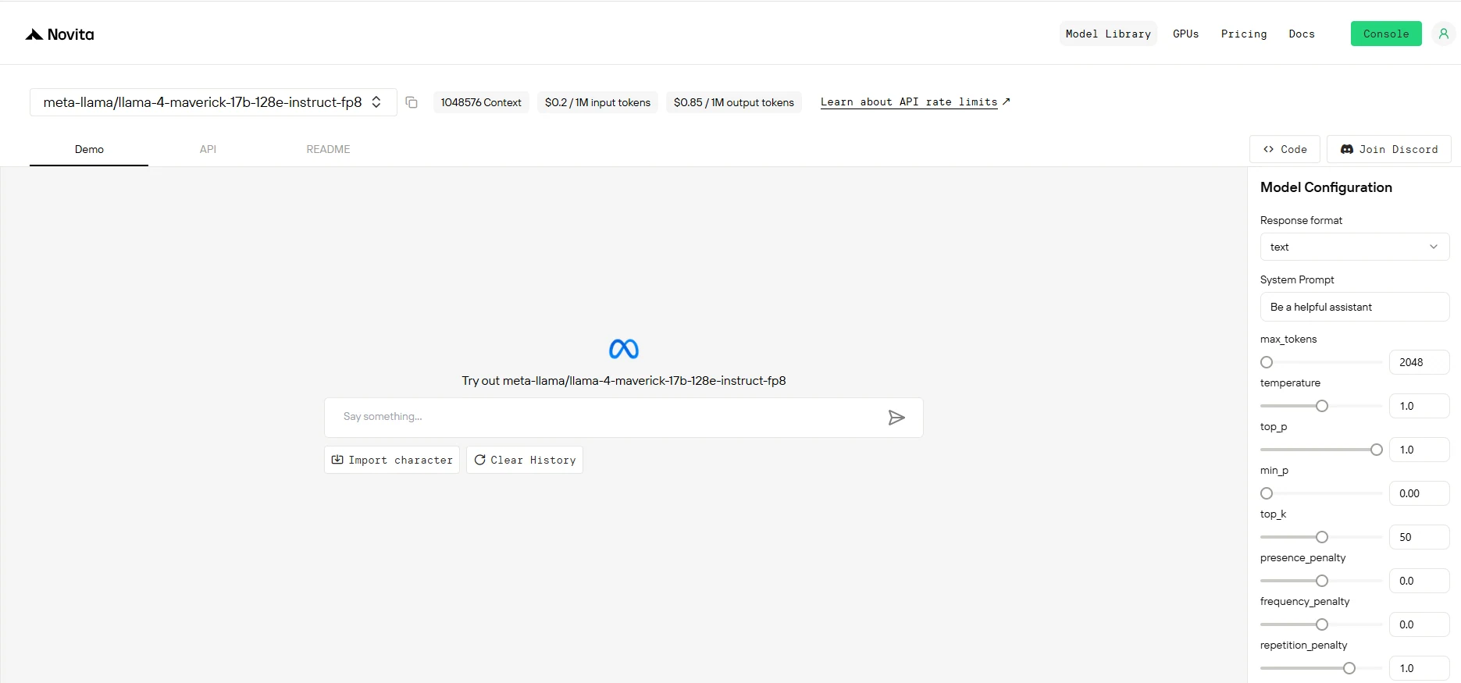The width and height of the screenshot is (1461, 683).
Task: Adjust the temperature slider handle
Action: pyautogui.click(x=1322, y=406)
